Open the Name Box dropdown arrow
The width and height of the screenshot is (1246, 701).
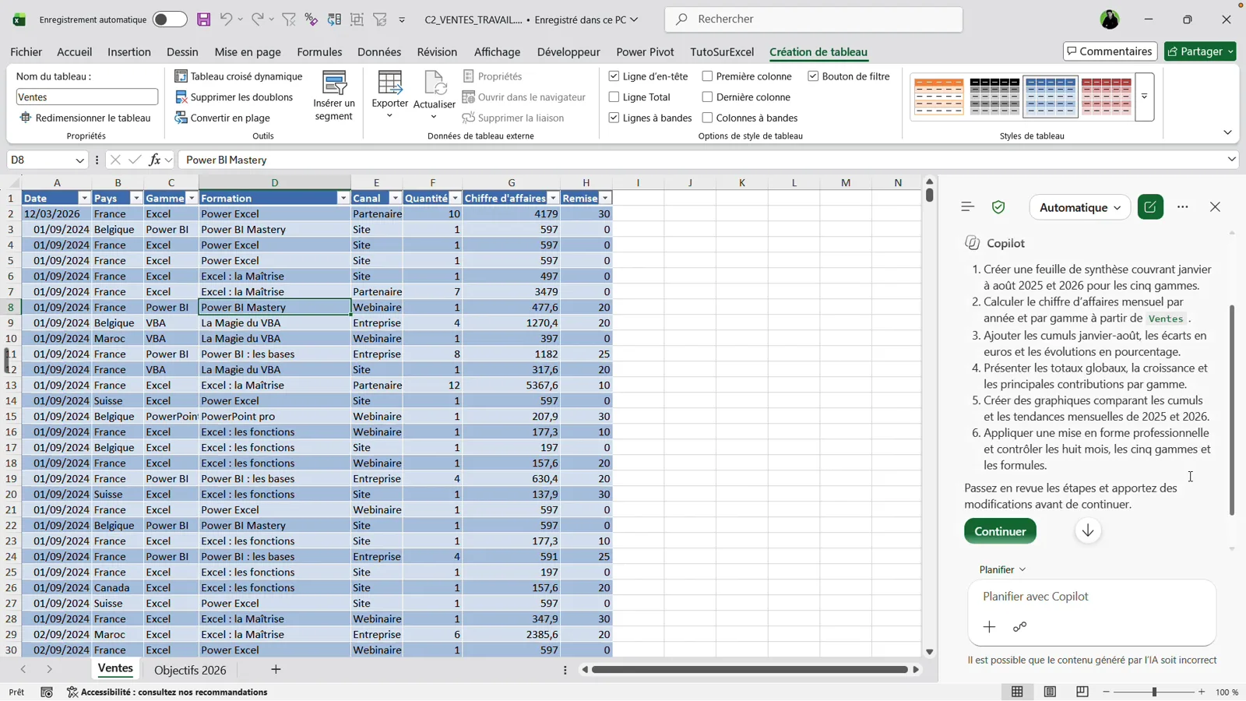click(79, 160)
